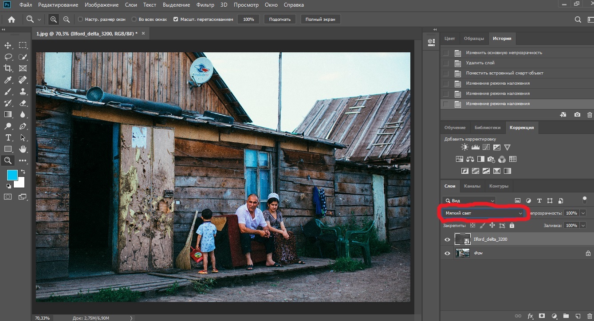Select the Hand tool
Viewport: 594px width, 321px height.
tap(23, 149)
